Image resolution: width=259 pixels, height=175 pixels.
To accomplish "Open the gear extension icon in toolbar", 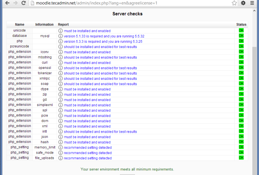I will pos(243,3).
